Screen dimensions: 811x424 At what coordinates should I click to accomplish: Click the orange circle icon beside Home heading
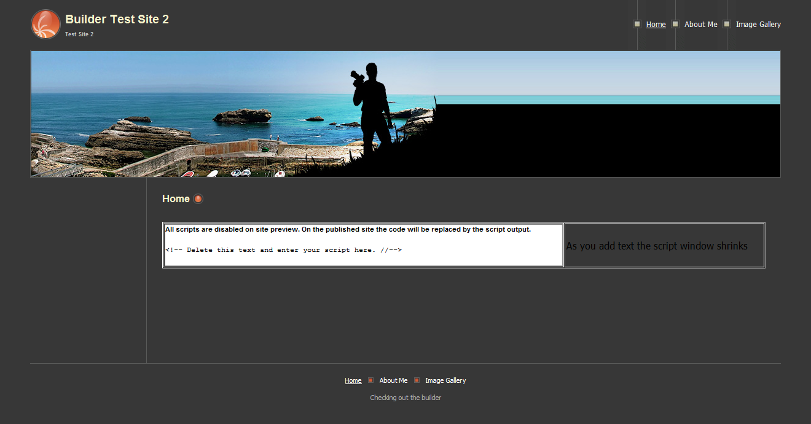pos(198,198)
